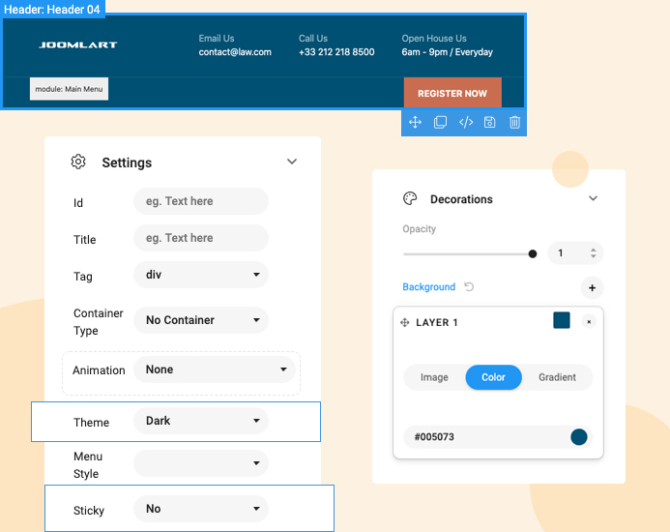Viewport: 670px width, 532px height.
Task: Open the Sticky dropdown set to No
Action: point(201,509)
